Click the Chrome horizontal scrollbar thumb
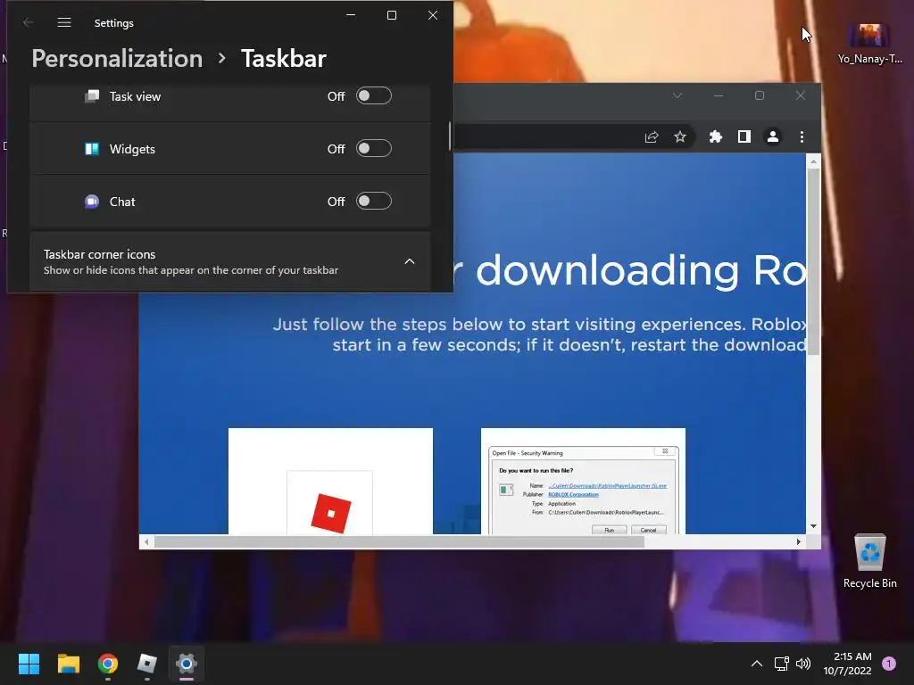The image size is (914, 685). click(x=399, y=541)
